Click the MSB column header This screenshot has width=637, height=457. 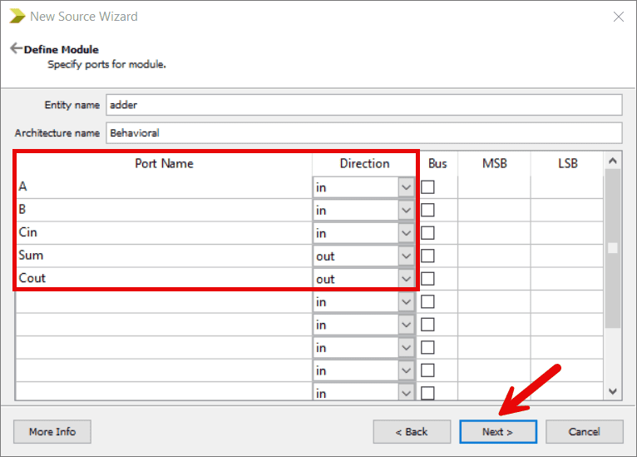pos(494,163)
